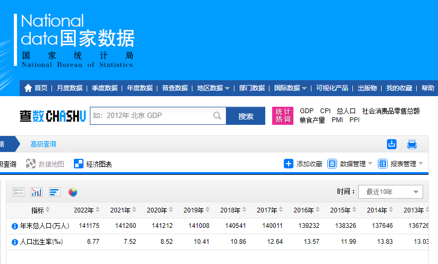
Task: Open the 年度数据 menu item
Action: [x=140, y=88]
